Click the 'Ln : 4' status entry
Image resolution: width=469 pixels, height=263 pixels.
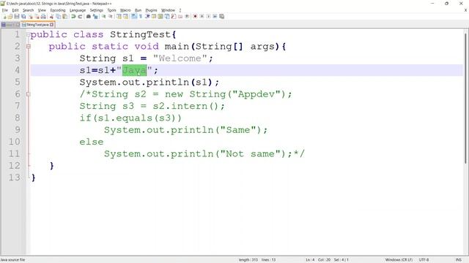click(310, 260)
